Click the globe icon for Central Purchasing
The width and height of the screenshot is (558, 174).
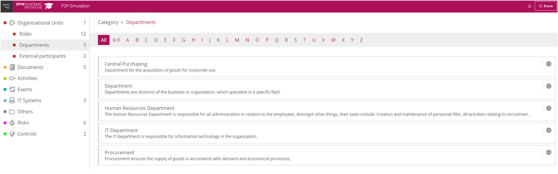549,64
